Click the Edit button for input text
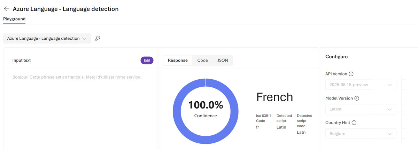 click(147, 60)
